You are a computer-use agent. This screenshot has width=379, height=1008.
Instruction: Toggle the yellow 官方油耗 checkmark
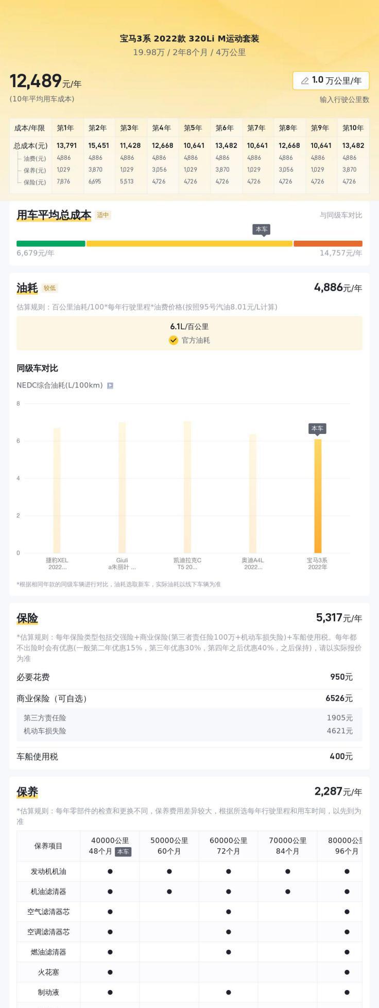click(x=174, y=340)
